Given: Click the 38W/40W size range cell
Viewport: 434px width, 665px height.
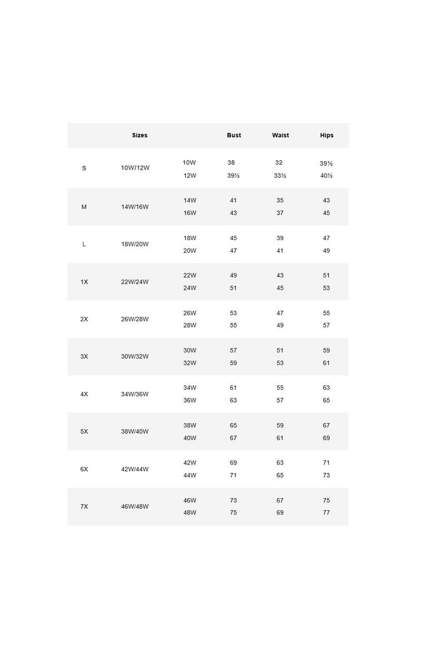Looking at the screenshot, I should point(135,431).
